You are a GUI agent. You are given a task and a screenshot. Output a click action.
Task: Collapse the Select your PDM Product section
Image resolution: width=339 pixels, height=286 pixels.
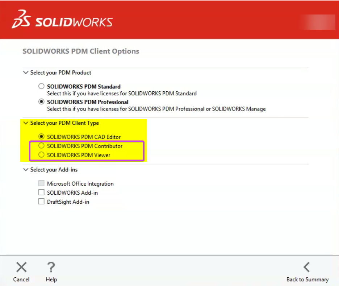click(26, 72)
